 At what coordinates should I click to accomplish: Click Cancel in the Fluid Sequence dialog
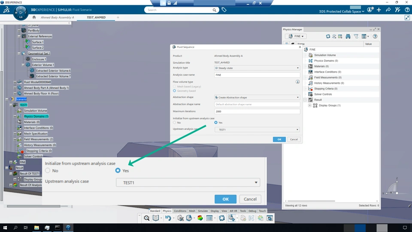(294, 139)
